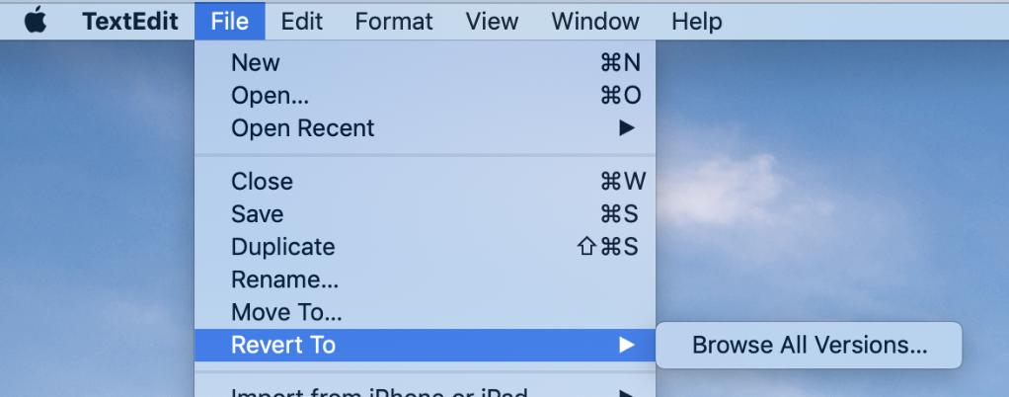Open the Window menu

(x=595, y=22)
